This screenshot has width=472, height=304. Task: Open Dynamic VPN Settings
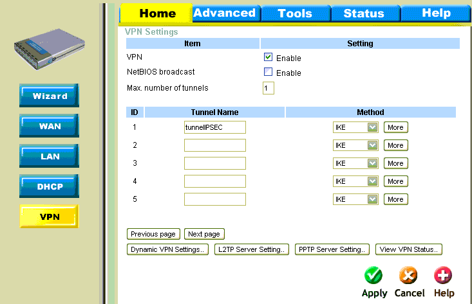click(167, 249)
